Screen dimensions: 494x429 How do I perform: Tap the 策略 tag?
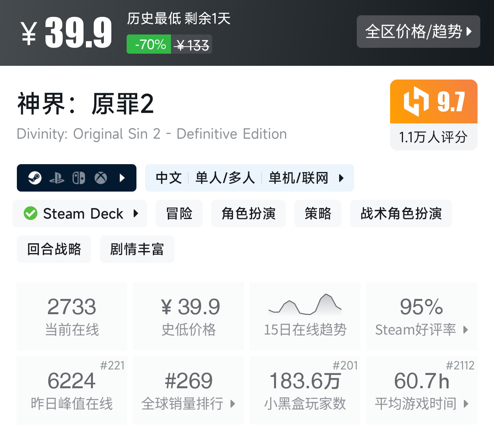point(318,214)
